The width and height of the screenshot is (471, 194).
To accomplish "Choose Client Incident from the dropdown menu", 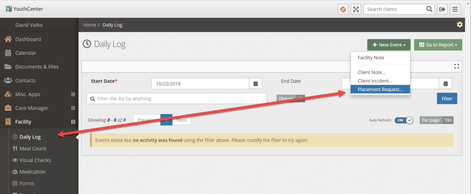I will click(x=375, y=81).
